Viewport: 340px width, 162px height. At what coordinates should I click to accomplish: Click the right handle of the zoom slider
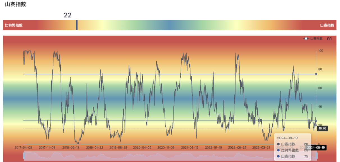coord(316,156)
